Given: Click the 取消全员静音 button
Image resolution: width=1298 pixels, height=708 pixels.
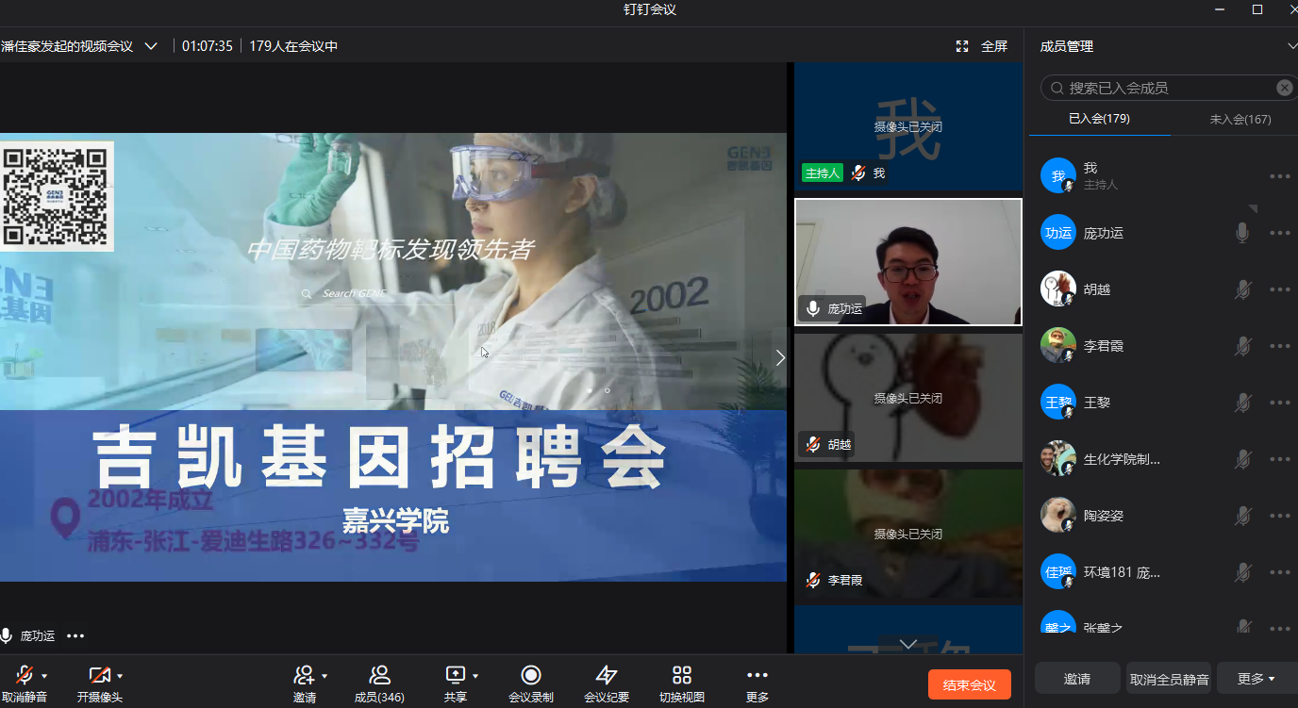Looking at the screenshot, I should 1169,679.
